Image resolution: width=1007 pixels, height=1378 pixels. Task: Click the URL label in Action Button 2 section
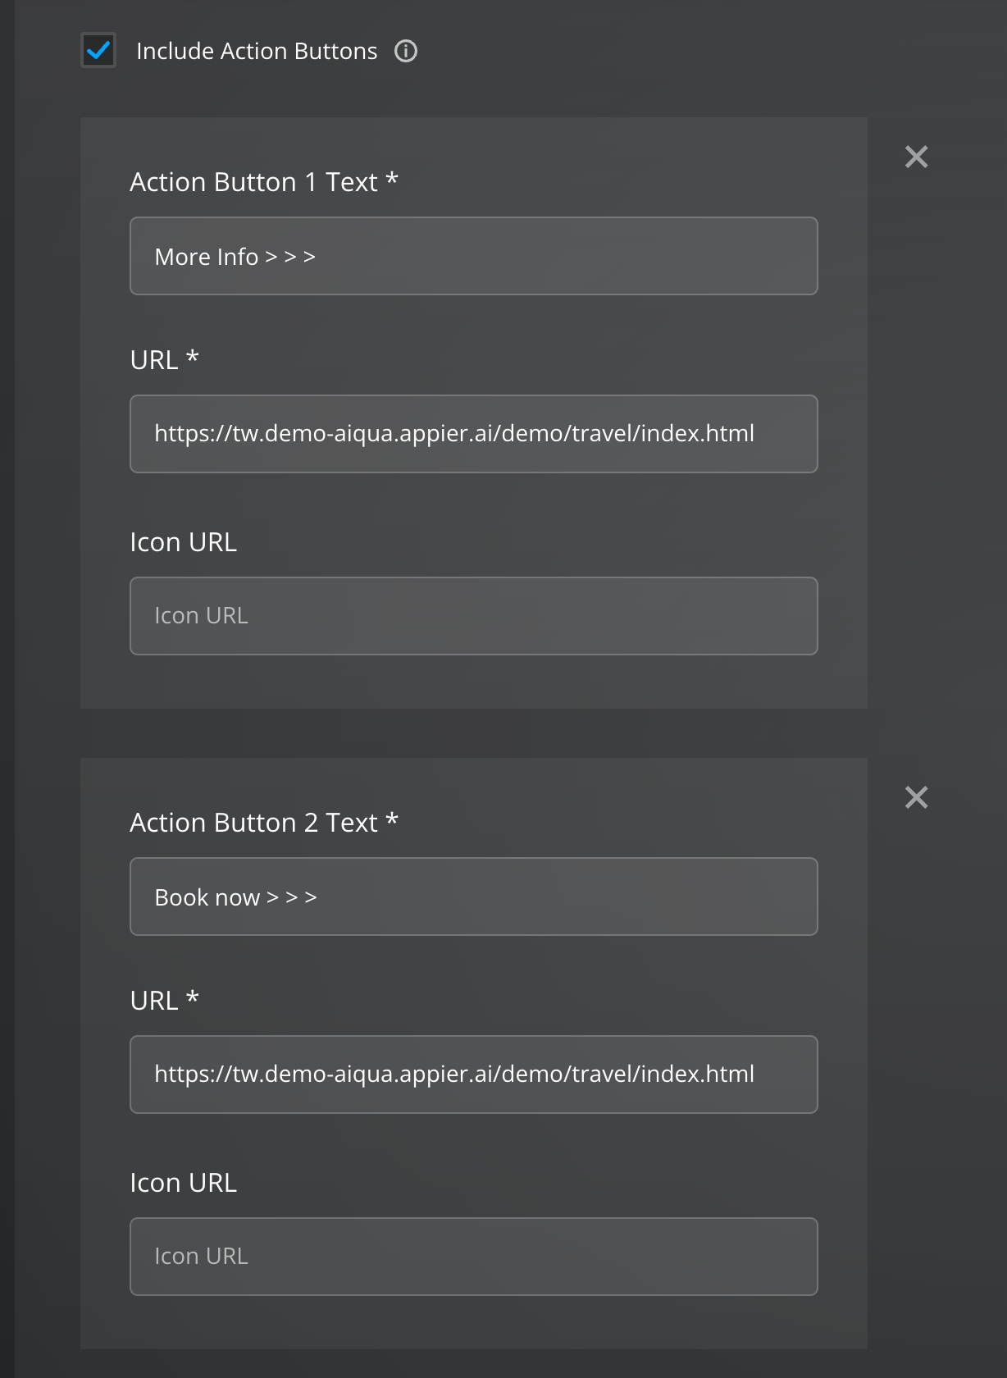point(154,1001)
